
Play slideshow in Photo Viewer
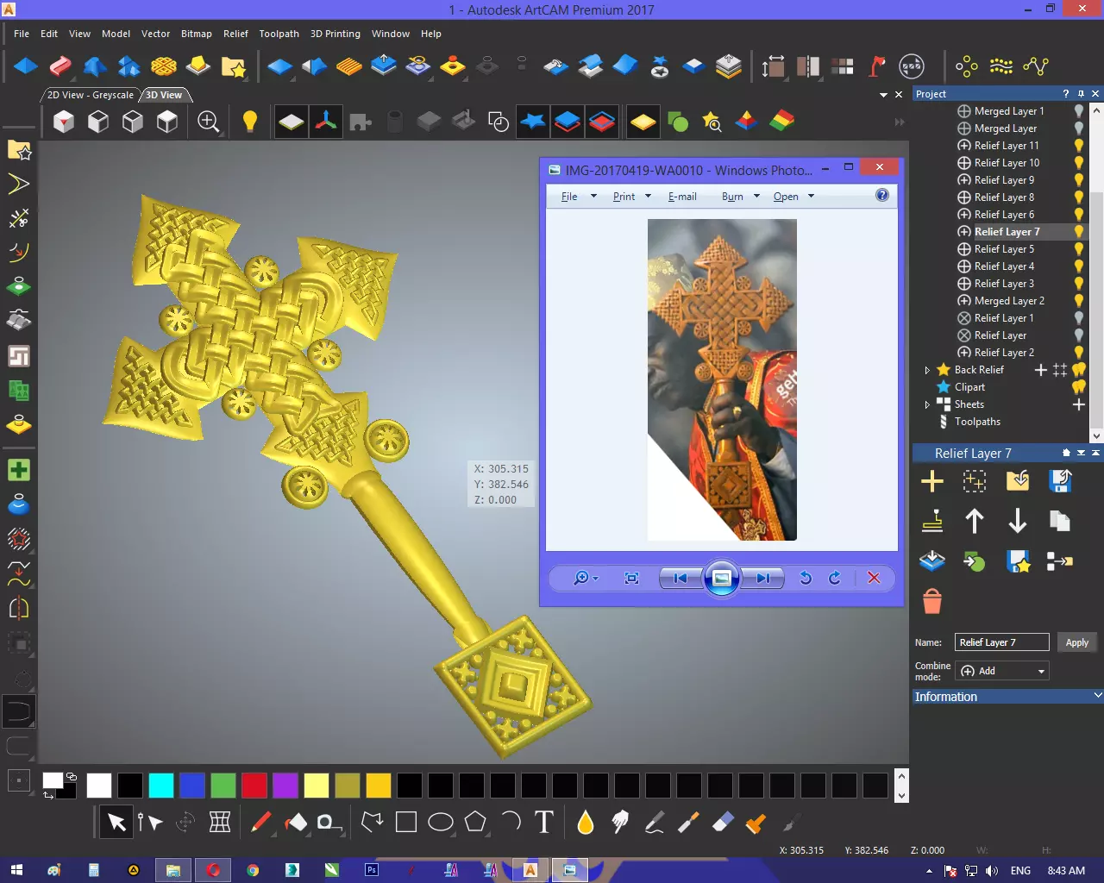[722, 578]
